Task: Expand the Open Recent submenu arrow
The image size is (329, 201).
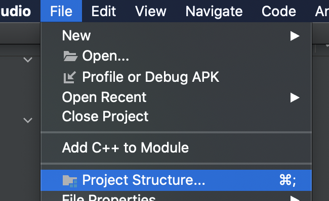Action: click(x=295, y=98)
